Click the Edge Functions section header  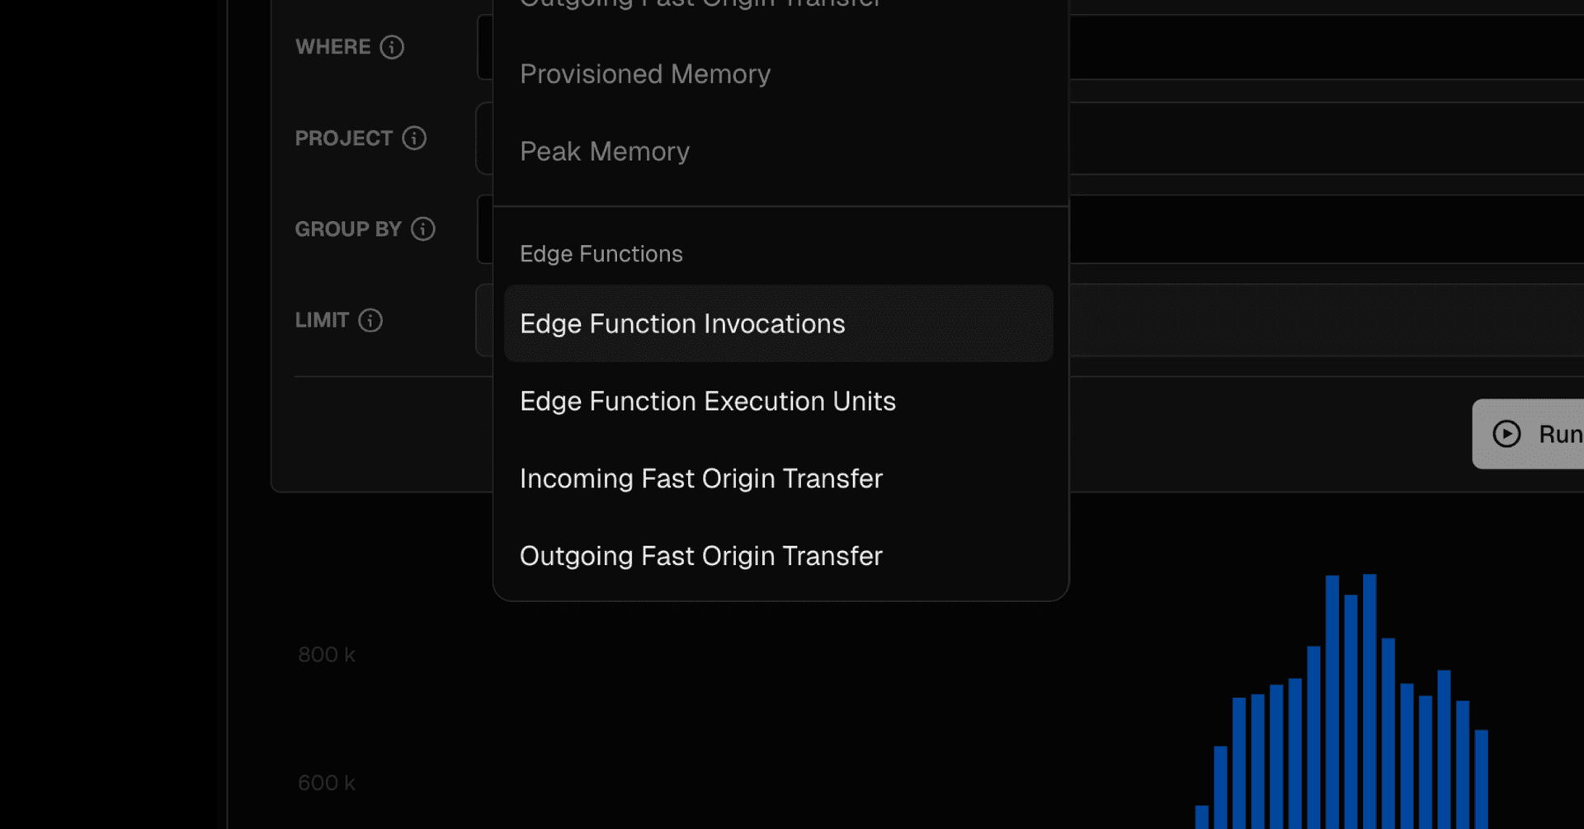tap(601, 254)
